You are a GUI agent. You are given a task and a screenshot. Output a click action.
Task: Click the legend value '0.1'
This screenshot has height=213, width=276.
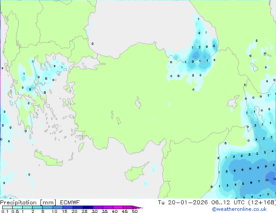click(5, 211)
